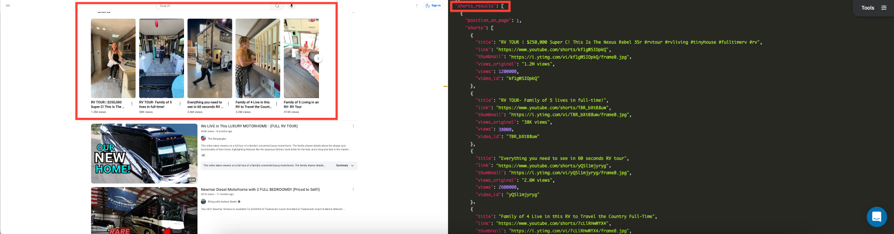Open The Shinpaughs channel name link
The width and height of the screenshot is (894, 234).
pos(217,139)
